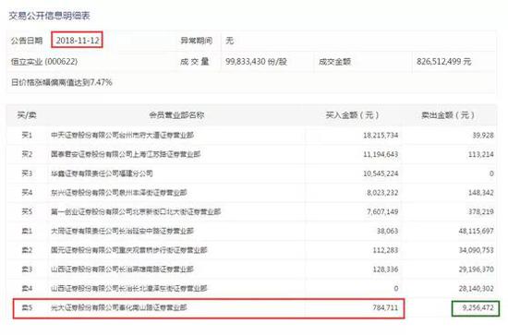Click turnover value 826,512,499 元
This screenshot has height=335, width=508.
click(444, 62)
